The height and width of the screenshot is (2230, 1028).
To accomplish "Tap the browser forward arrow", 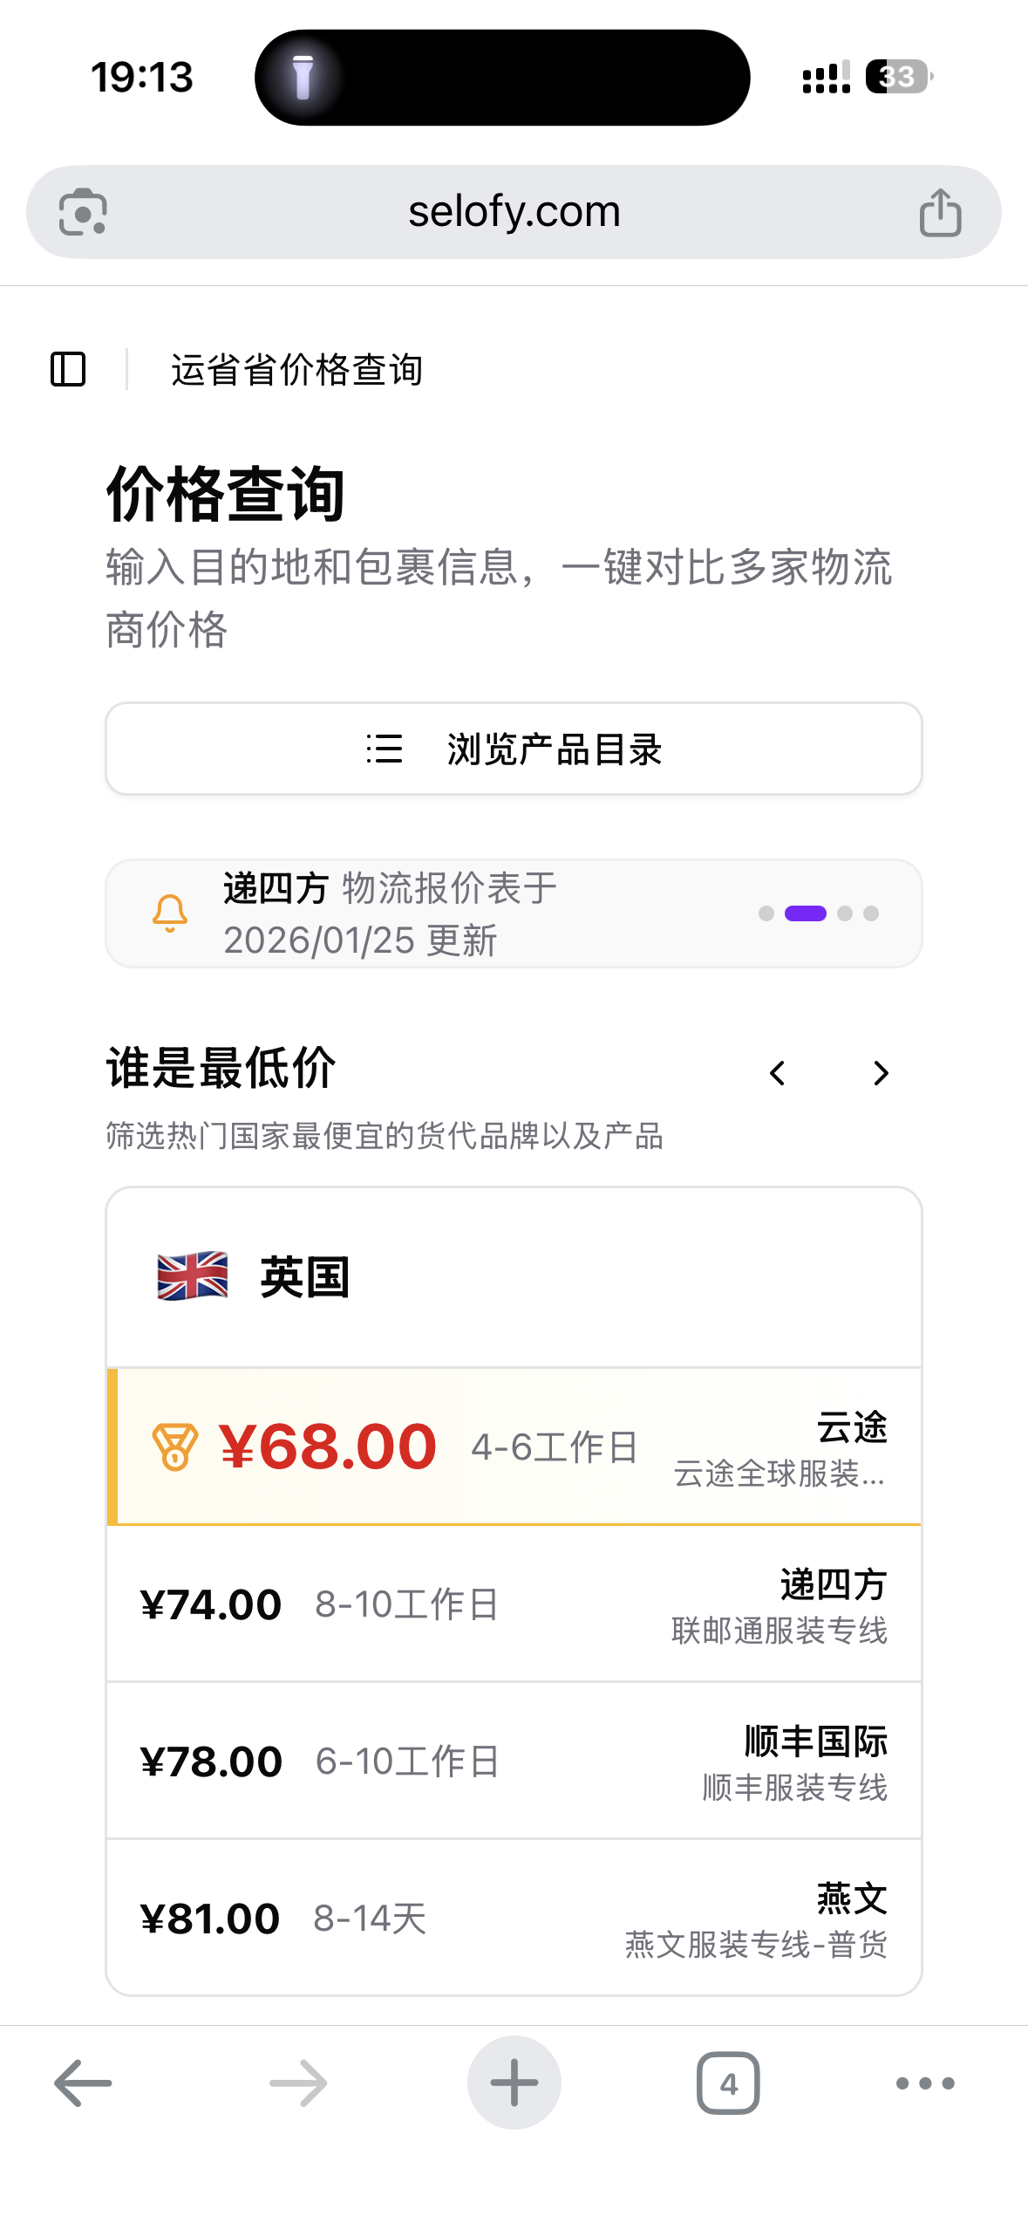I will [298, 2083].
